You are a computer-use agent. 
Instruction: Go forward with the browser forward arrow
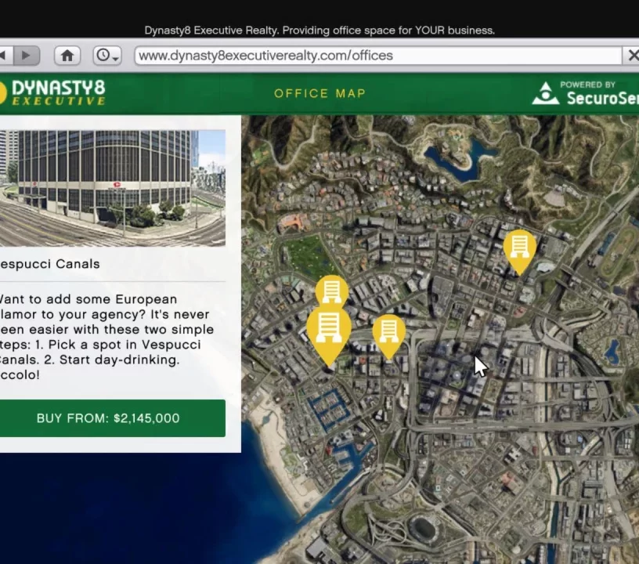27,56
